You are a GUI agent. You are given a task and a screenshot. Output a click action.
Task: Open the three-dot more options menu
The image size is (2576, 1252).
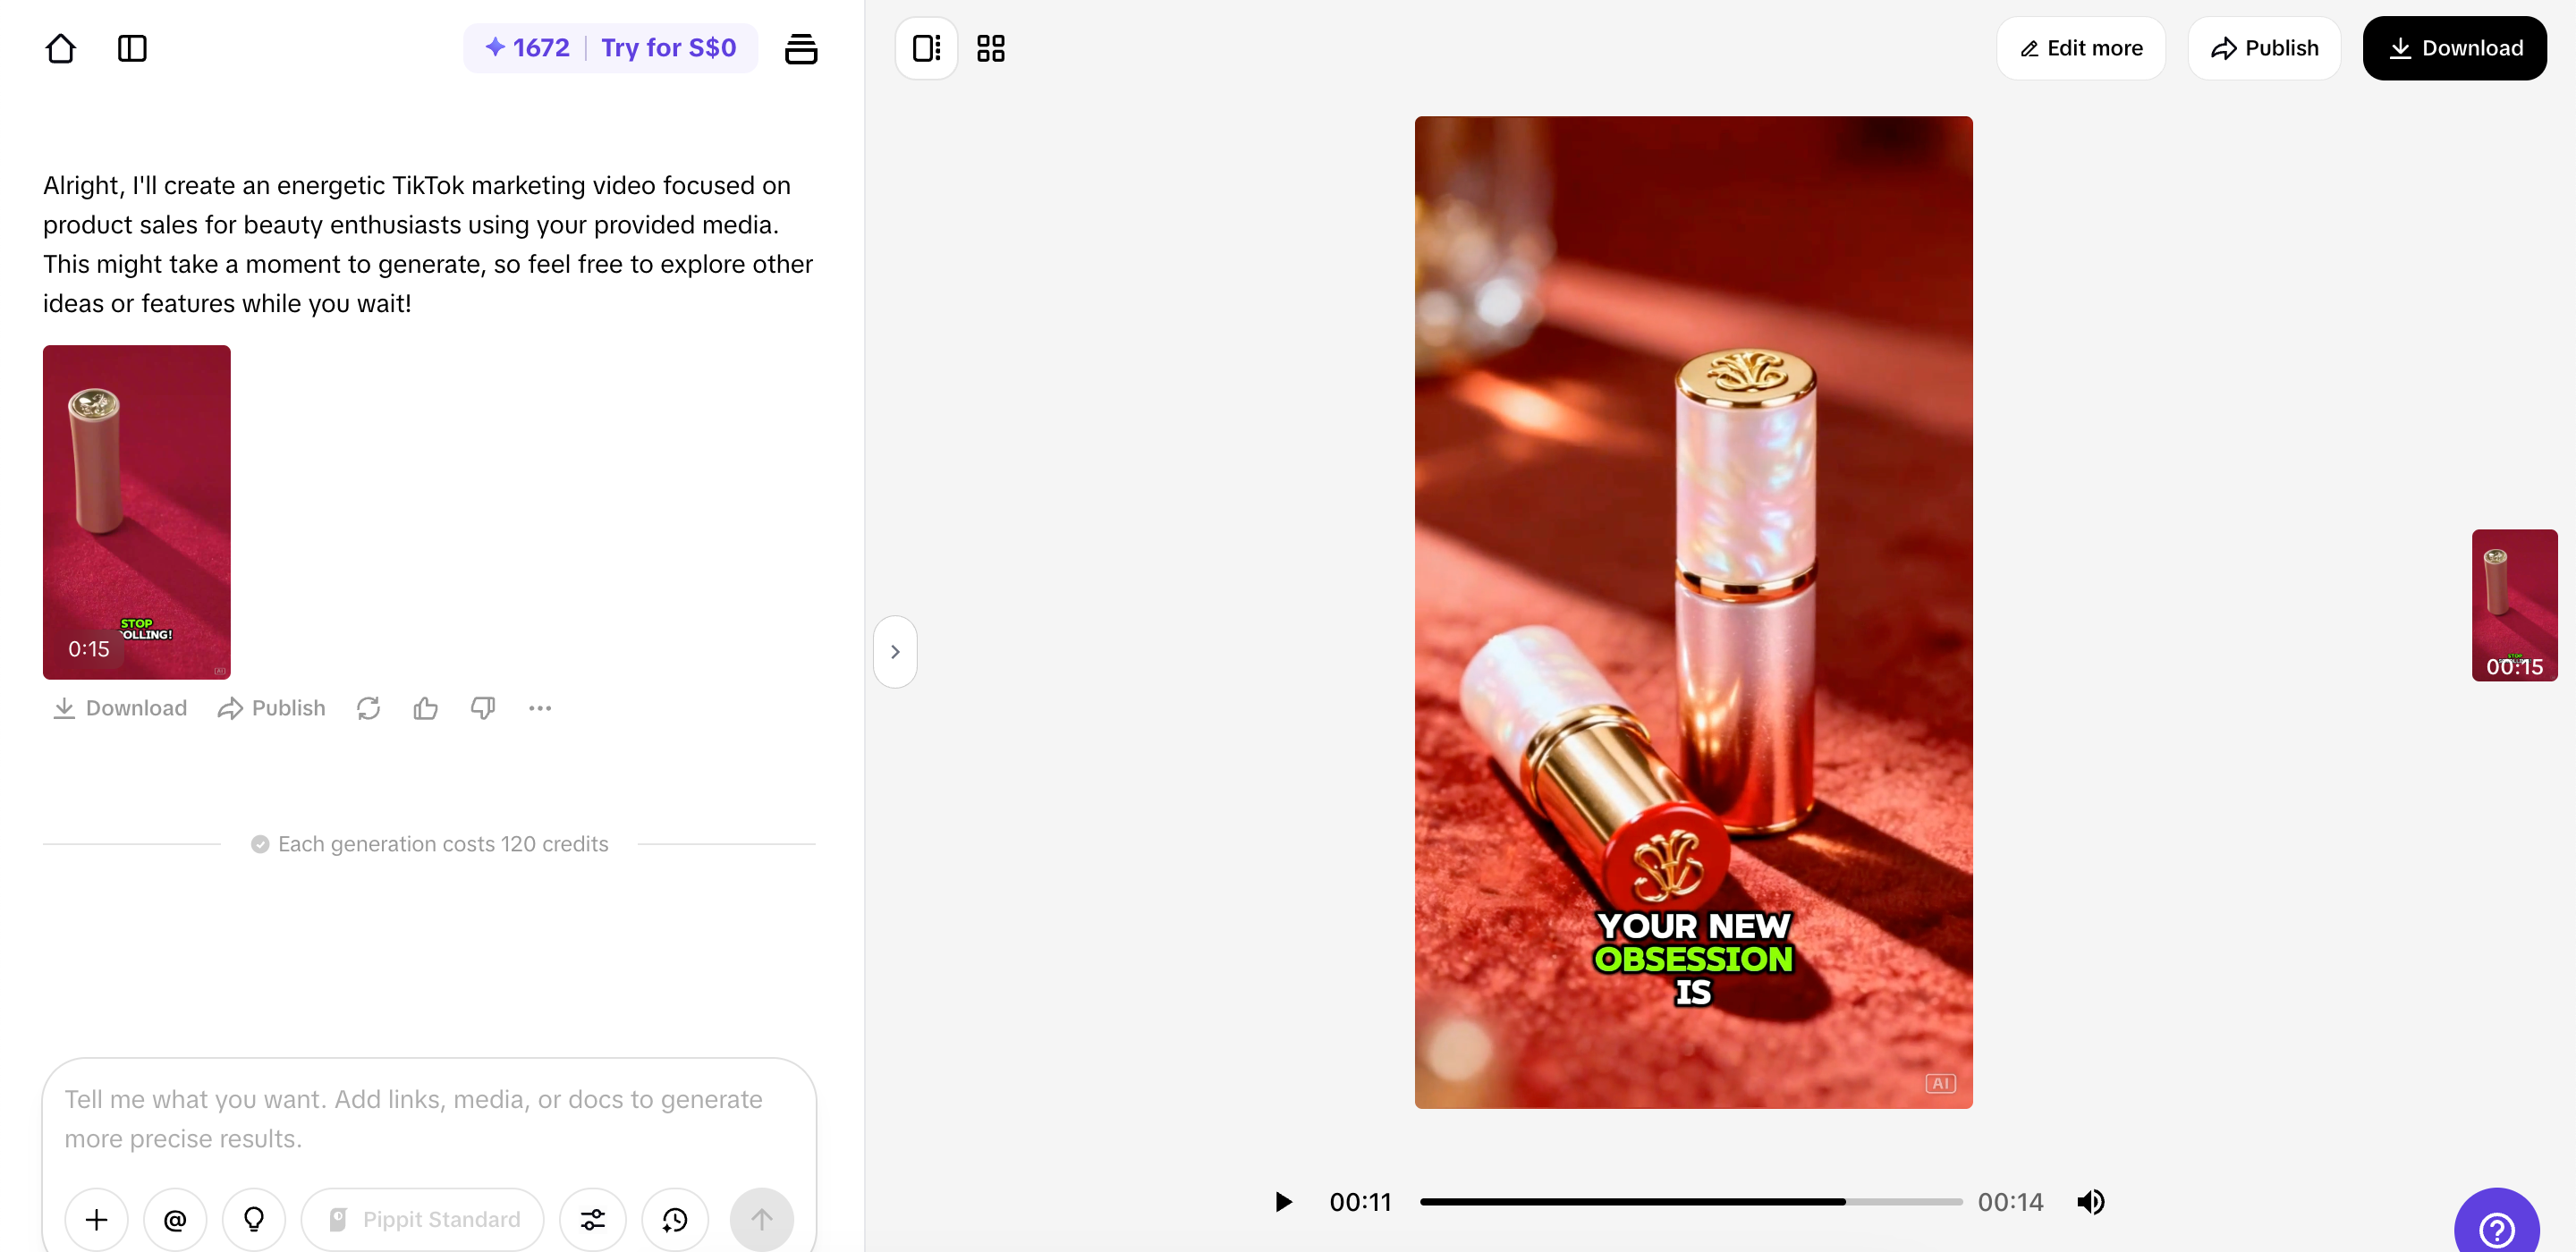pyautogui.click(x=540, y=708)
